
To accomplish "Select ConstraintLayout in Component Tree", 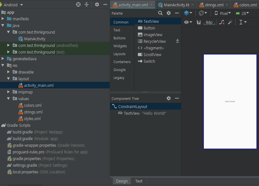I will pos(146,106).
